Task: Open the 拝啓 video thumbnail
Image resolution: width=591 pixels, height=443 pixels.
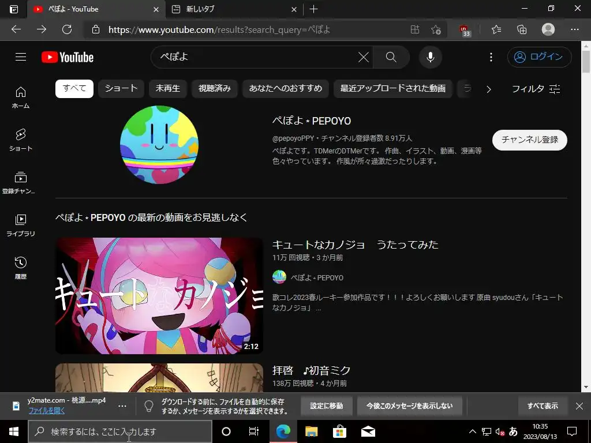Action: (x=159, y=378)
